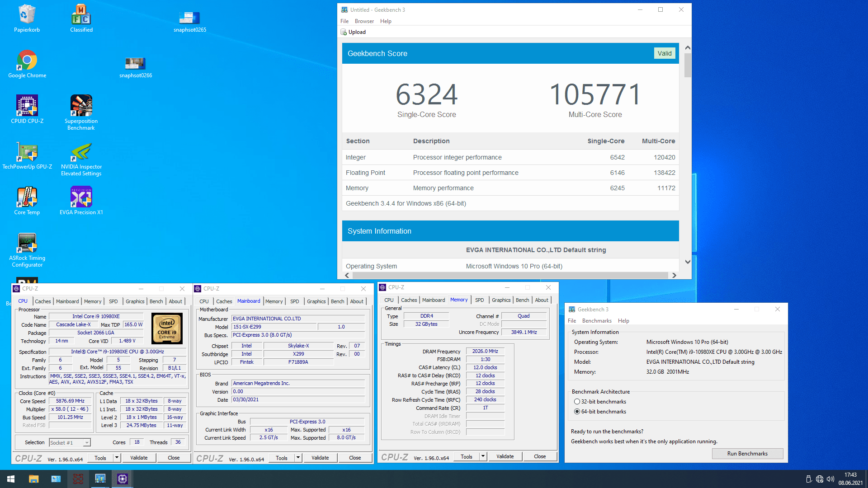Open Benchmarks menu in small Geekbench window
The height and width of the screenshot is (488, 868).
click(x=597, y=321)
